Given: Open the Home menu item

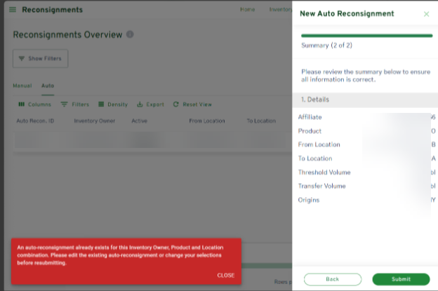Looking at the screenshot, I should pos(247,10).
